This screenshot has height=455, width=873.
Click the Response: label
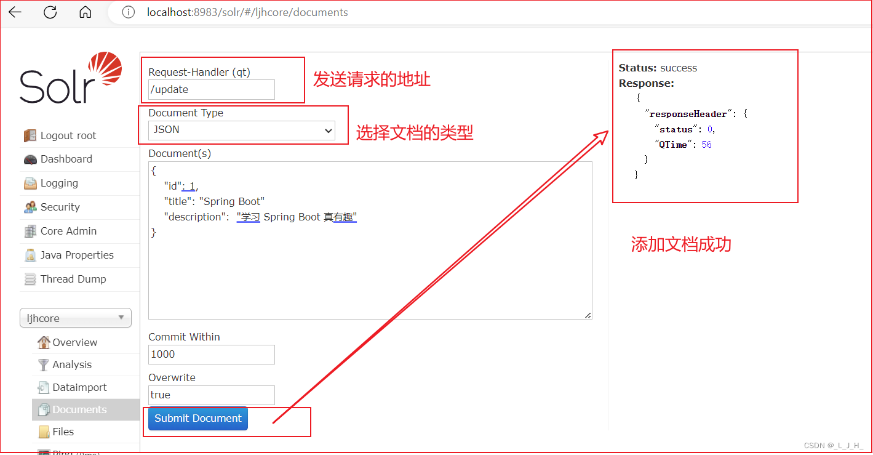646,83
